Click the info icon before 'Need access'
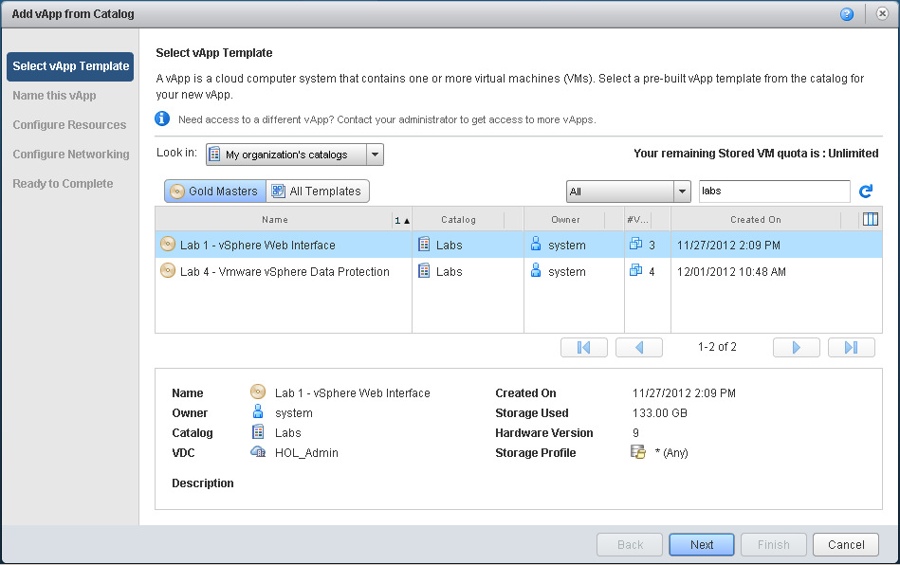 pos(162,118)
